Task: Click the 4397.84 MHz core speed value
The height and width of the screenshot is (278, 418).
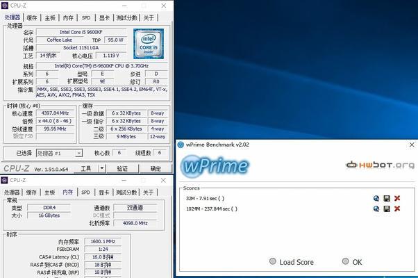Action: coord(55,113)
